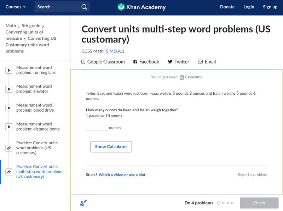283x211 pixels.
Task: Share via Google Classroom icon
Action: pos(83,62)
